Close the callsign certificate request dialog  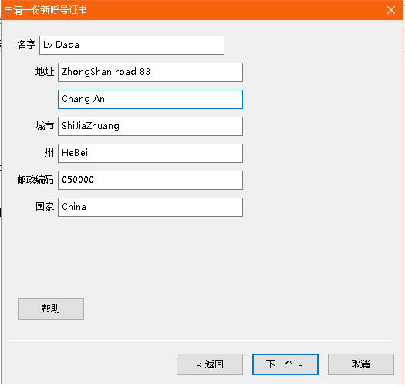tap(391, 10)
